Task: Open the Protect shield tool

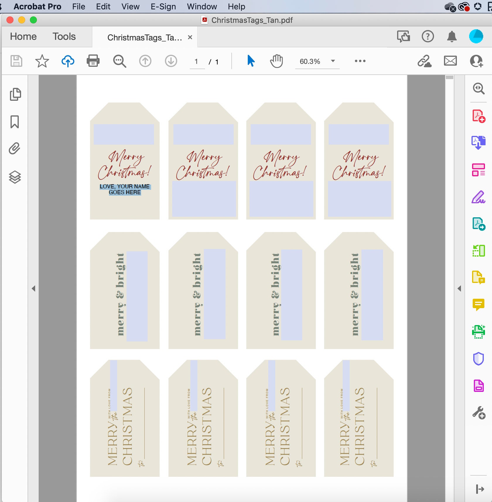Action: (478, 359)
